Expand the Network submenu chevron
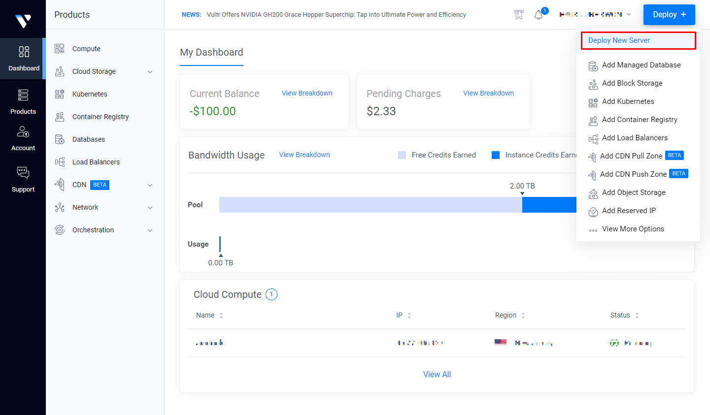The width and height of the screenshot is (710, 415). point(150,208)
